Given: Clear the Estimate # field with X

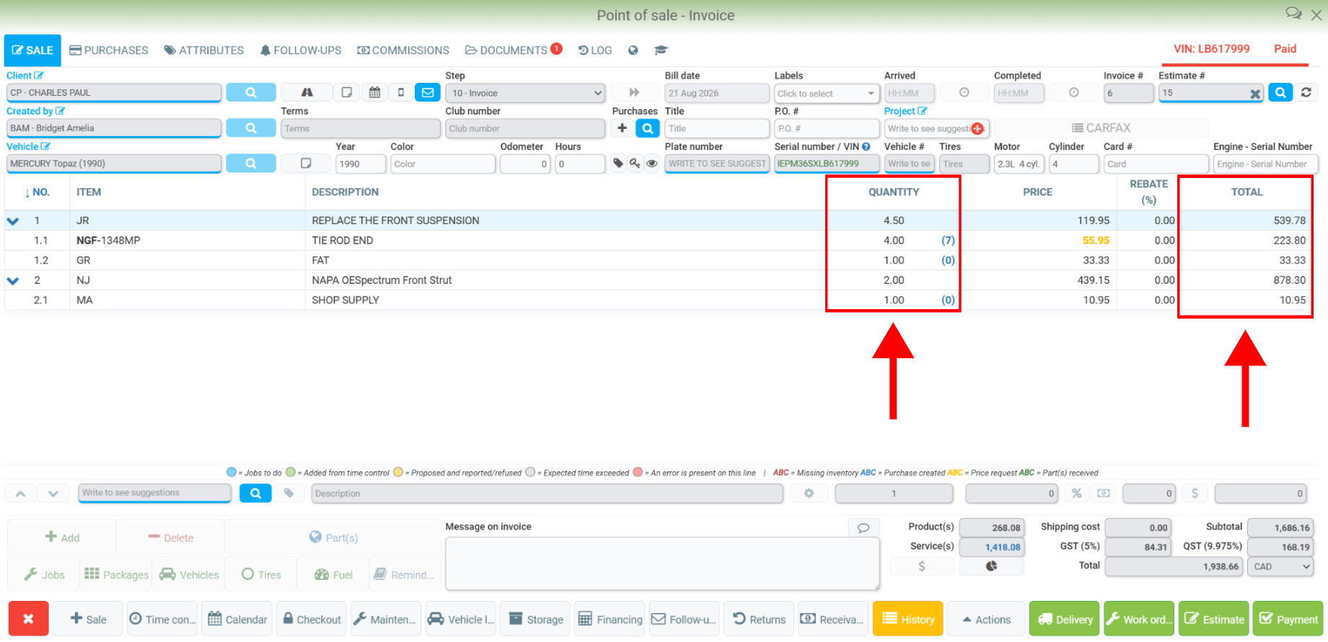Looking at the screenshot, I should (x=1255, y=94).
